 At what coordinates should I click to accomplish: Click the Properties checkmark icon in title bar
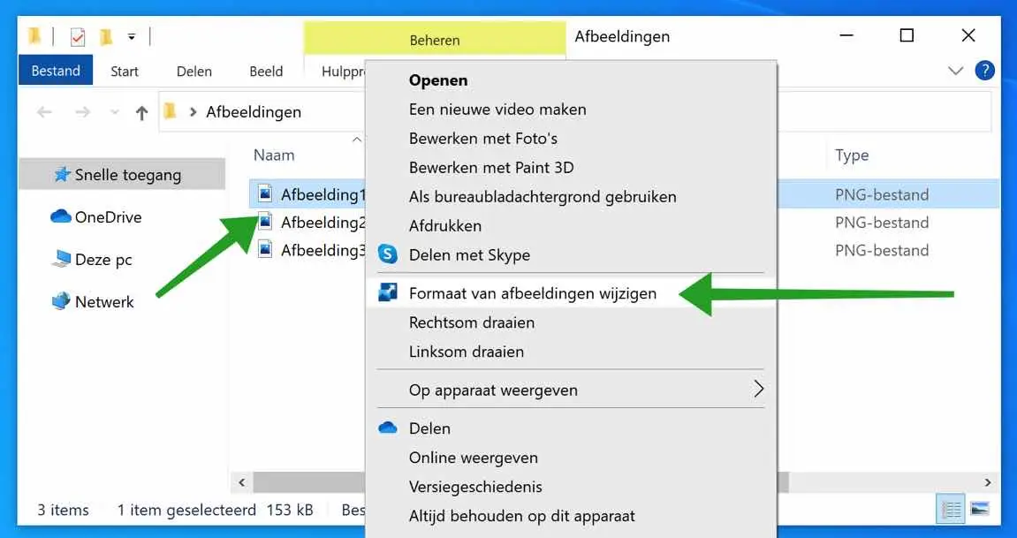coord(77,37)
